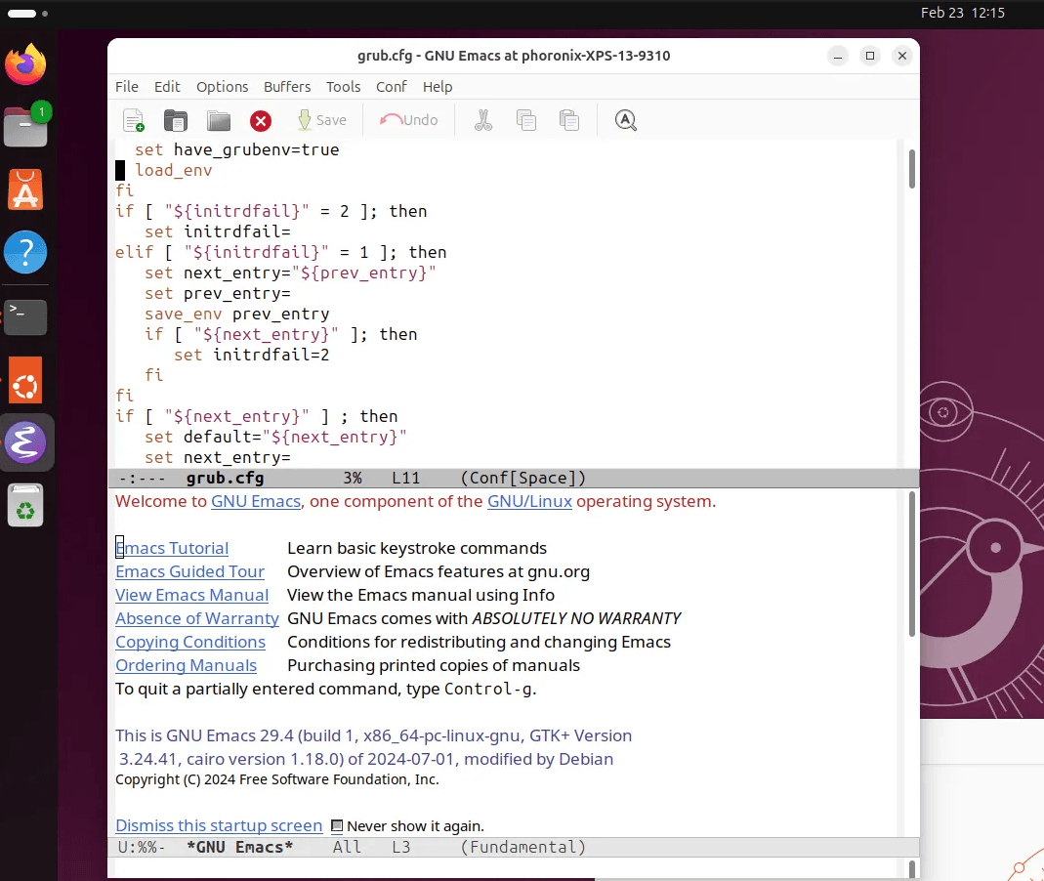Click the Undo toolbar button
This screenshot has height=881, width=1044.
coord(409,120)
